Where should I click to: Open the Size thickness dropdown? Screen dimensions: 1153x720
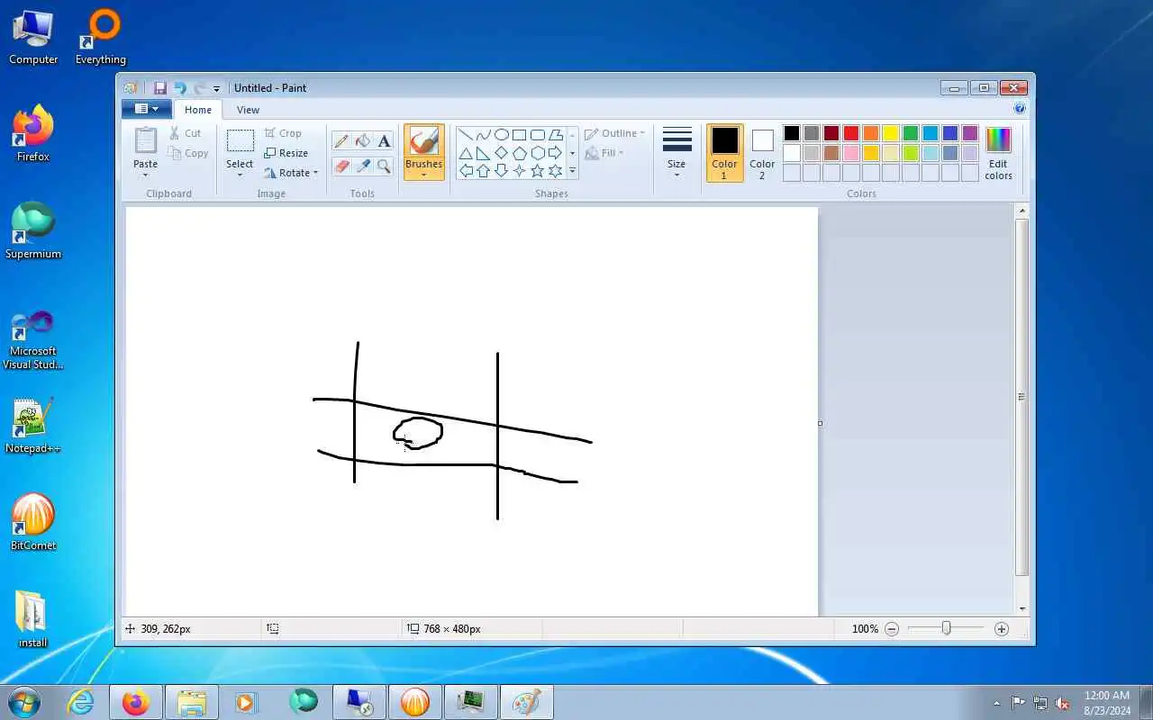pos(676,152)
